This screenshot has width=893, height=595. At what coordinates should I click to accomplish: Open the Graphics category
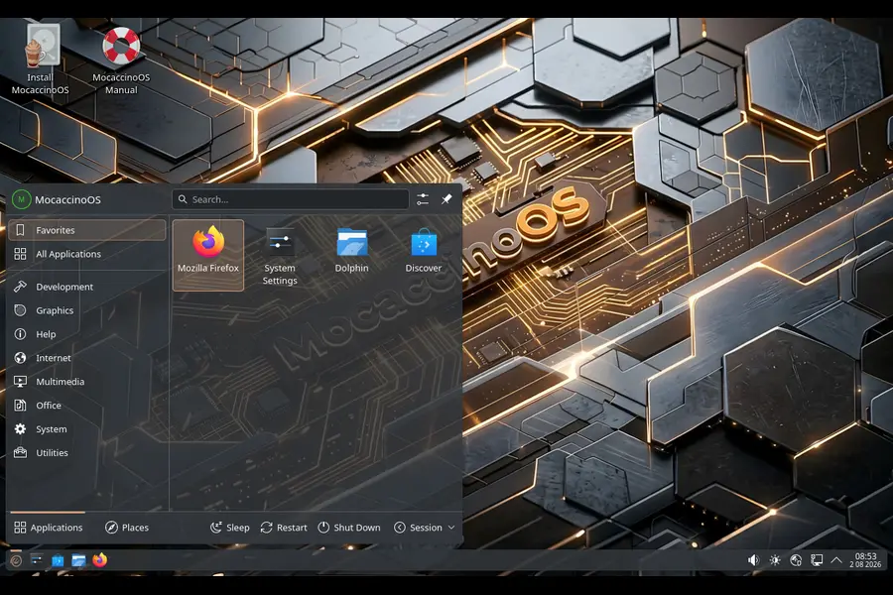[x=87, y=310]
